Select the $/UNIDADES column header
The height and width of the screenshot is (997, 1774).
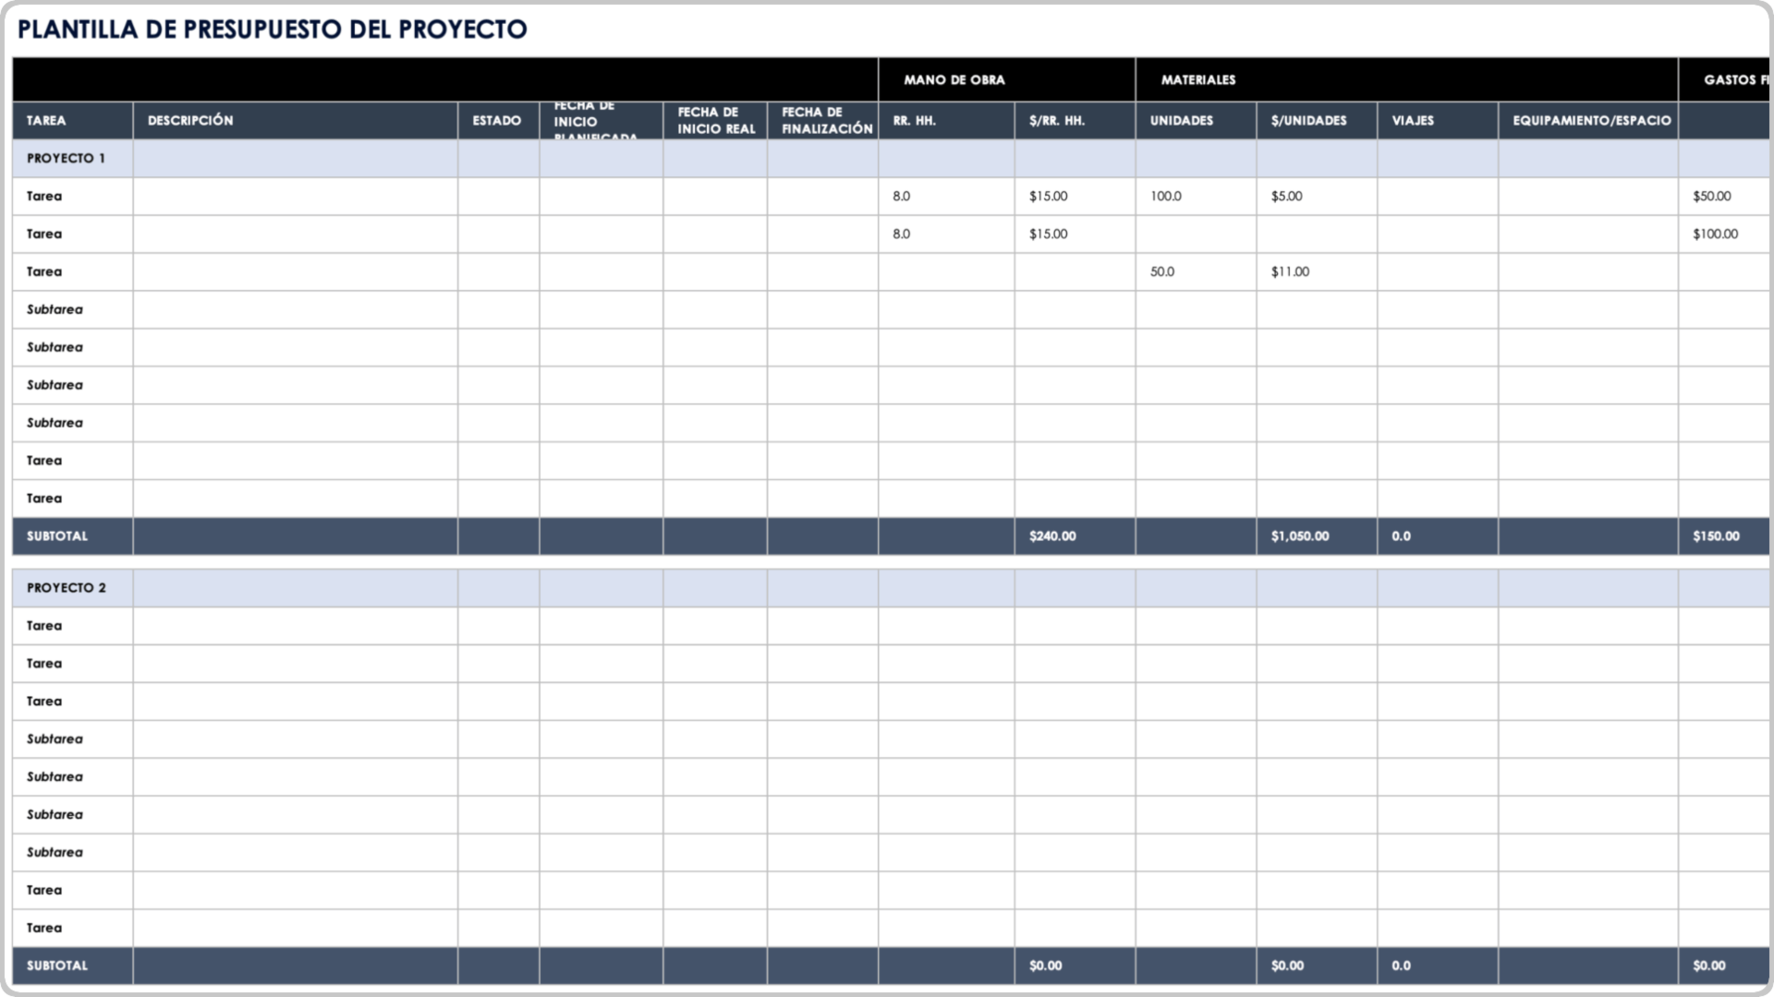(x=1317, y=120)
